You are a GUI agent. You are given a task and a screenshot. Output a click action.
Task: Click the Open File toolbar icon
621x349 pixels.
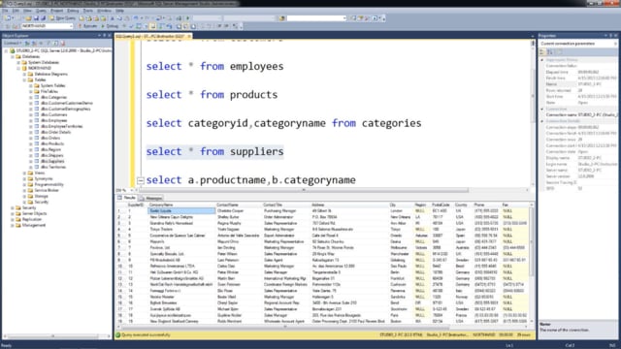pyautogui.click(x=28, y=18)
